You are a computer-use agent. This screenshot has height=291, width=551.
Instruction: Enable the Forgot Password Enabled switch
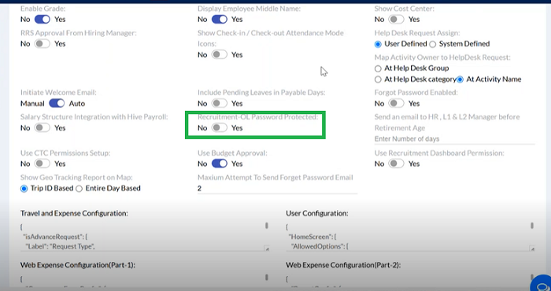(x=396, y=104)
